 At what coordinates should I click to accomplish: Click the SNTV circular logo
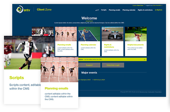(x=20, y=10)
